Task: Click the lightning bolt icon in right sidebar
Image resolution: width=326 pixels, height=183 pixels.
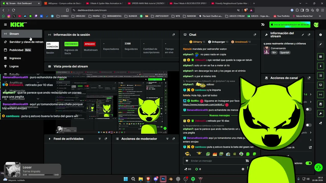Action: (320, 66)
